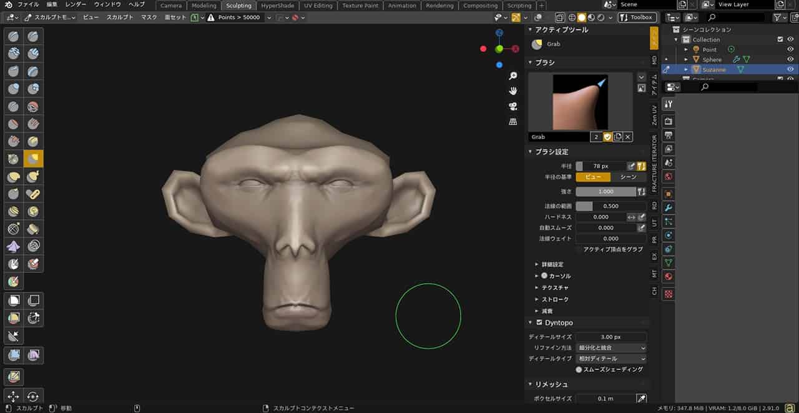Viewport: 799px width, 413px height.
Task: Expand the Sphere item in outliner
Action: click(687, 59)
